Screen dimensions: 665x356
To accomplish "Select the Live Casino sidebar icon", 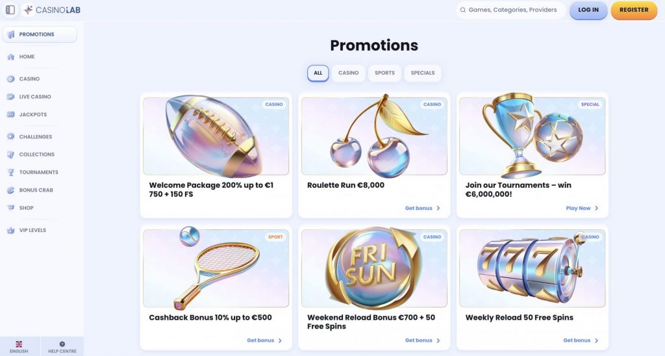I will click(10, 97).
